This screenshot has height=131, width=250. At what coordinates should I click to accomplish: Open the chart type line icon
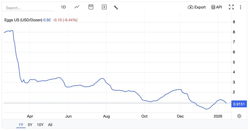click(77, 7)
